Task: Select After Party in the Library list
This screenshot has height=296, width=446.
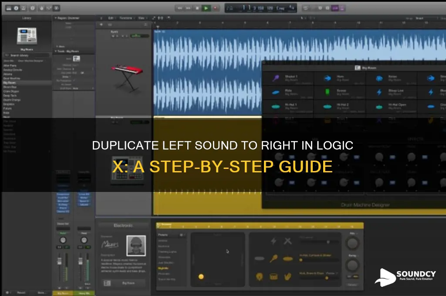Action: 10,65
